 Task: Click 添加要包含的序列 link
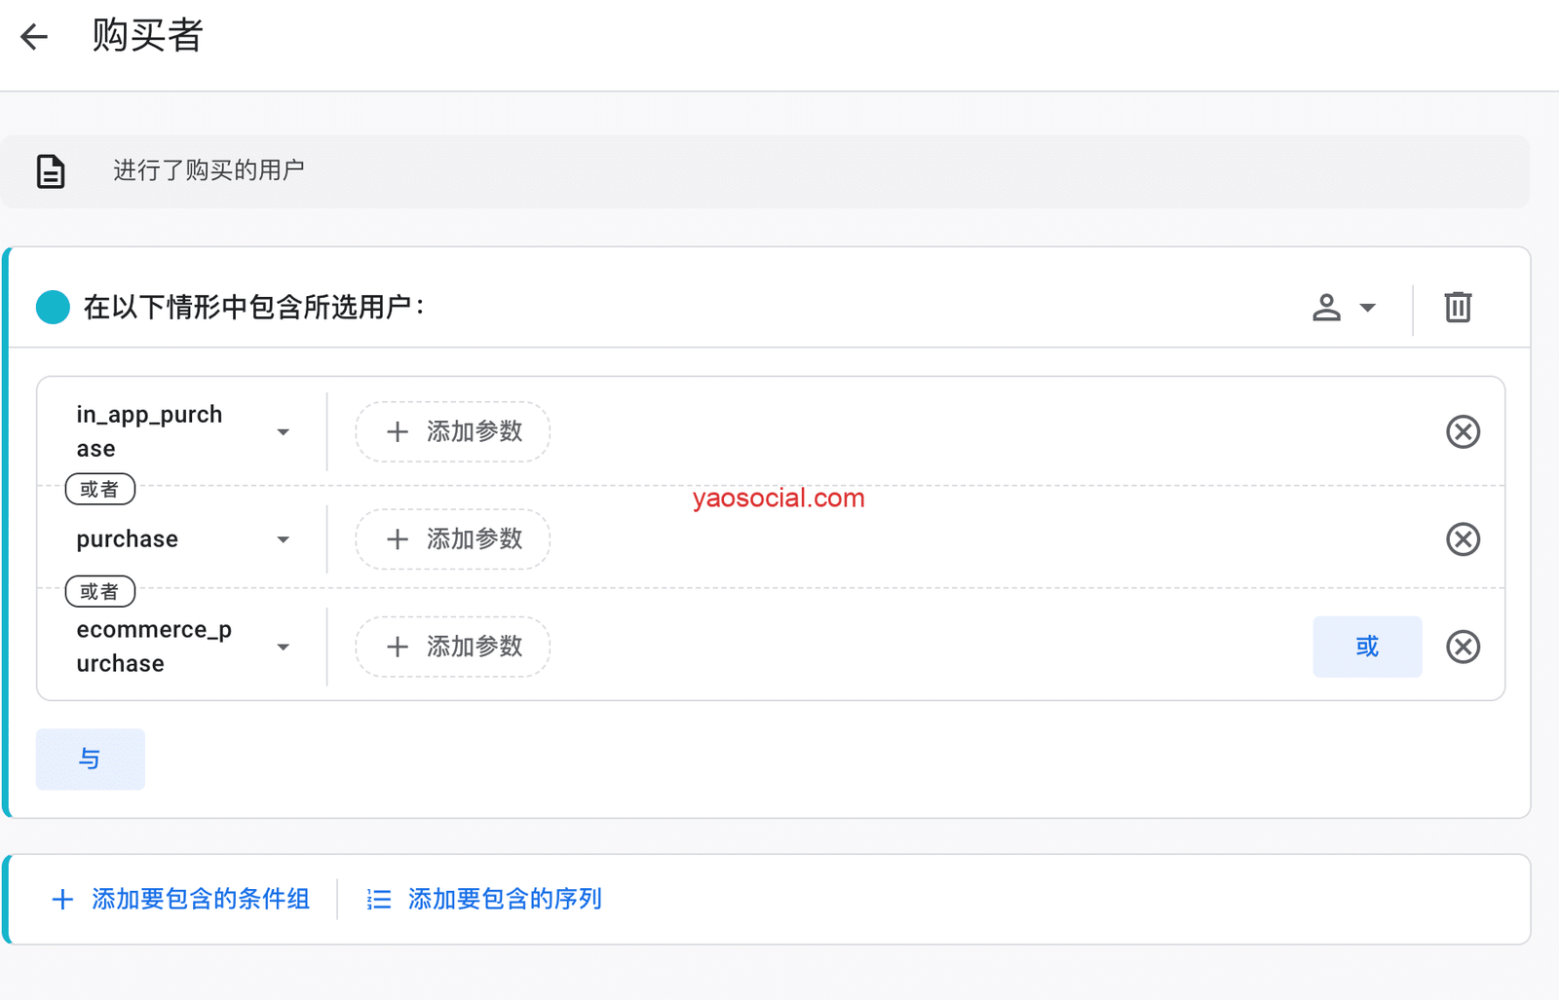coord(485,899)
